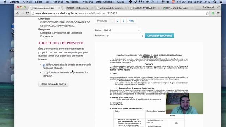Image resolution: width=226 pixels, height=127 pixels.
Task: Open the Dropbox menu bar icon
Action: 136,2
